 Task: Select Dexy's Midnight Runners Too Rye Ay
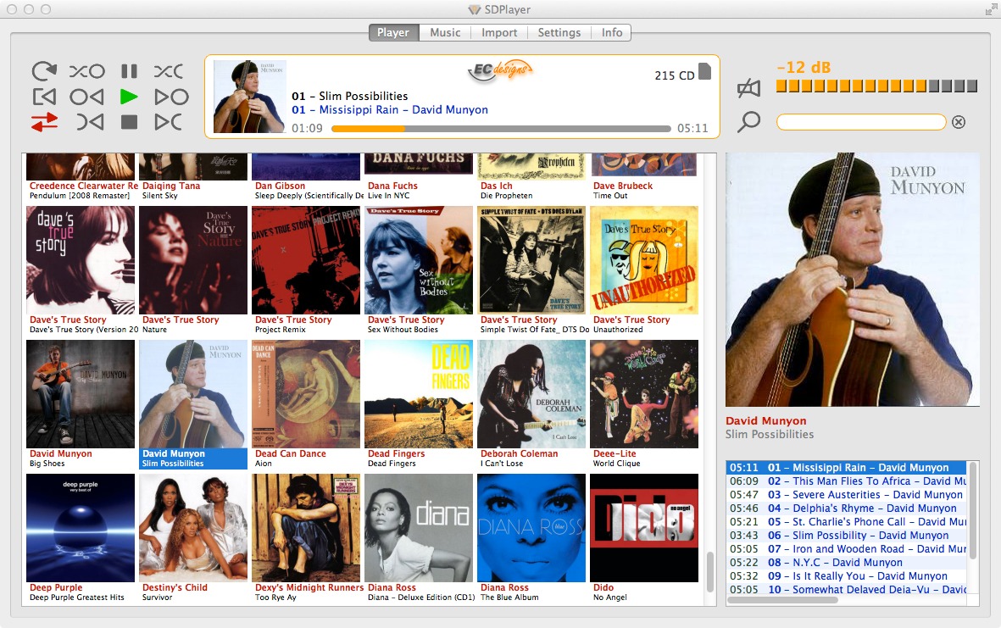pyautogui.click(x=306, y=538)
